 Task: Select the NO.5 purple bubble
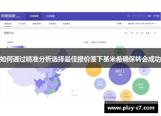click(x=109, y=96)
